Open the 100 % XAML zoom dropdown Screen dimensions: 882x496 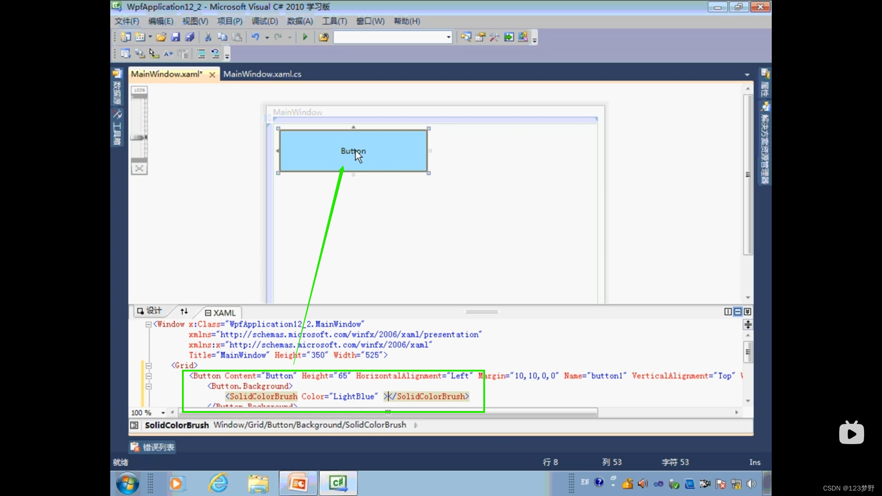163,413
